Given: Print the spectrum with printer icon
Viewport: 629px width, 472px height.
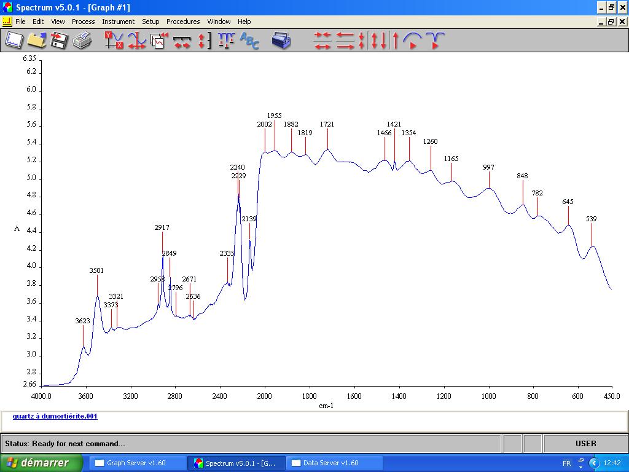Looking at the screenshot, I should 82,41.
